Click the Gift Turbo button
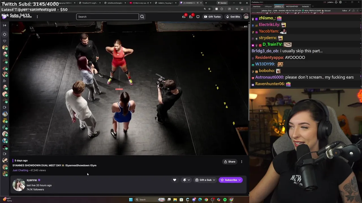Screen dimensions: 362x203 [212, 17]
